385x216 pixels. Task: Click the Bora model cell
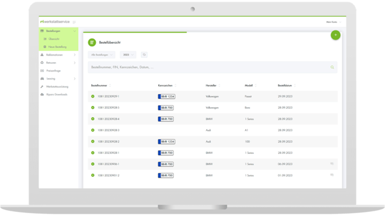click(247, 108)
